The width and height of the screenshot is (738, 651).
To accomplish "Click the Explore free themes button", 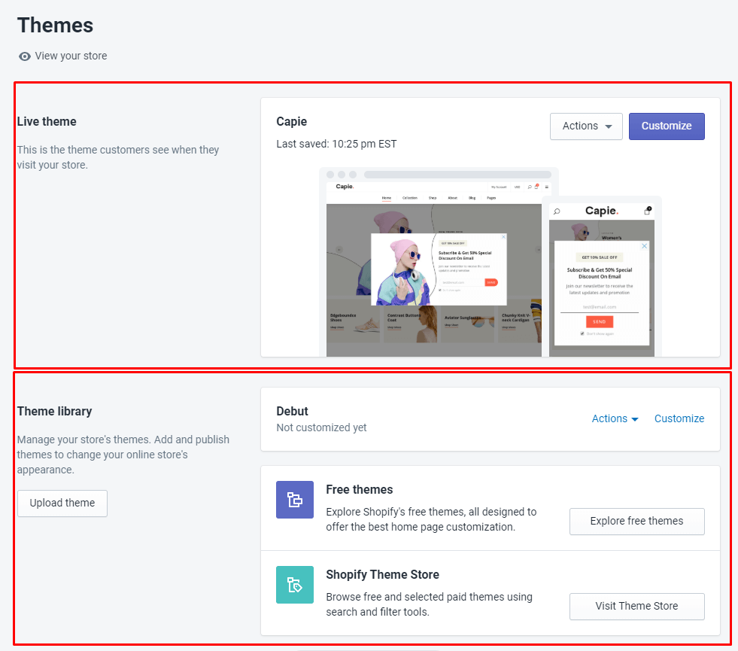I will pyautogui.click(x=636, y=521).
